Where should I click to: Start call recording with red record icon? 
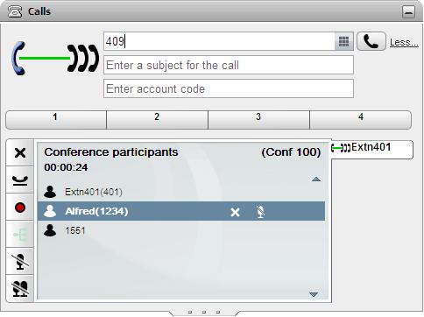[x=20, y=208]
